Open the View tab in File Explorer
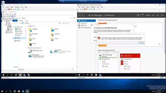Viewport: 166px width, 93px height. pyautogui.click(x=26, y=21)
